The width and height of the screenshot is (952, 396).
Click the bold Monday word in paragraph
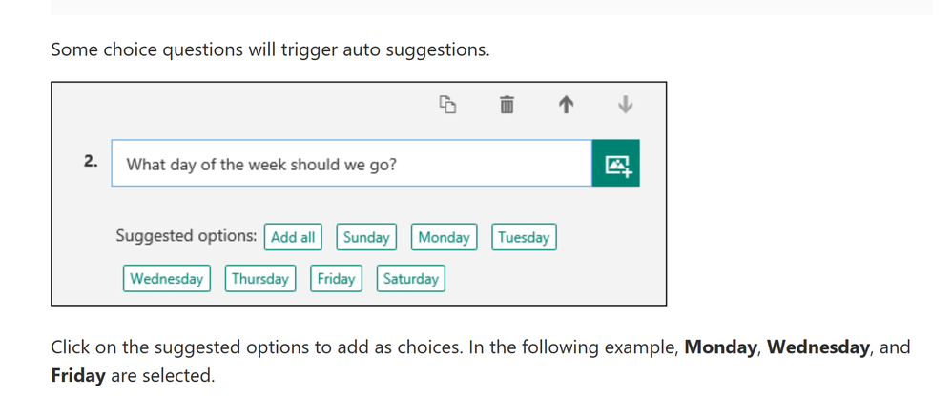[720, 347]
